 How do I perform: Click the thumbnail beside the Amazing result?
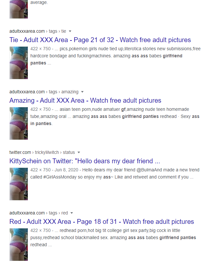point(19,123)
